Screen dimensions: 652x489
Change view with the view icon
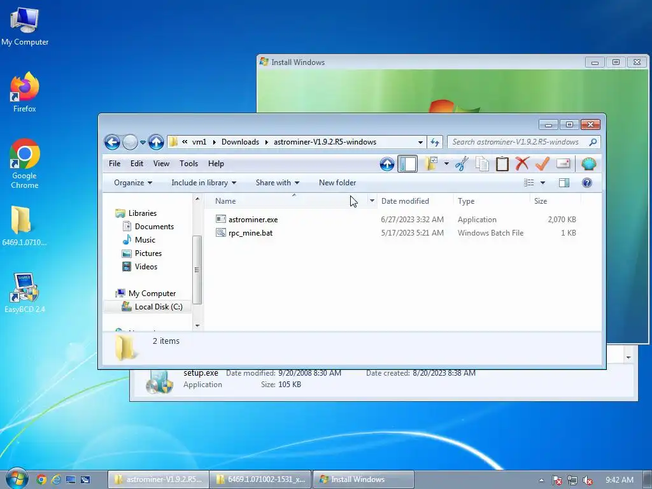(x=529, y=183)
